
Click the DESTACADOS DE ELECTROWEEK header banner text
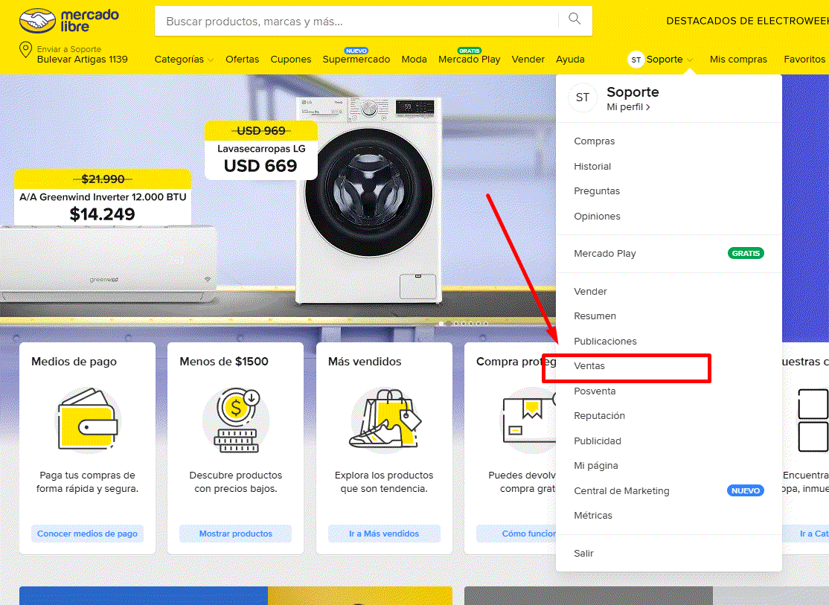coord(747,21)
